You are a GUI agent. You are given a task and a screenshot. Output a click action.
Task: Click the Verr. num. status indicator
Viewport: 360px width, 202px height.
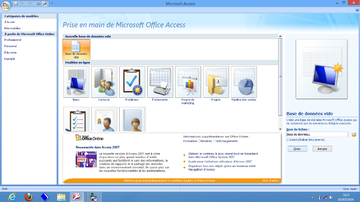pyautogui.click(x=350, y=189)
